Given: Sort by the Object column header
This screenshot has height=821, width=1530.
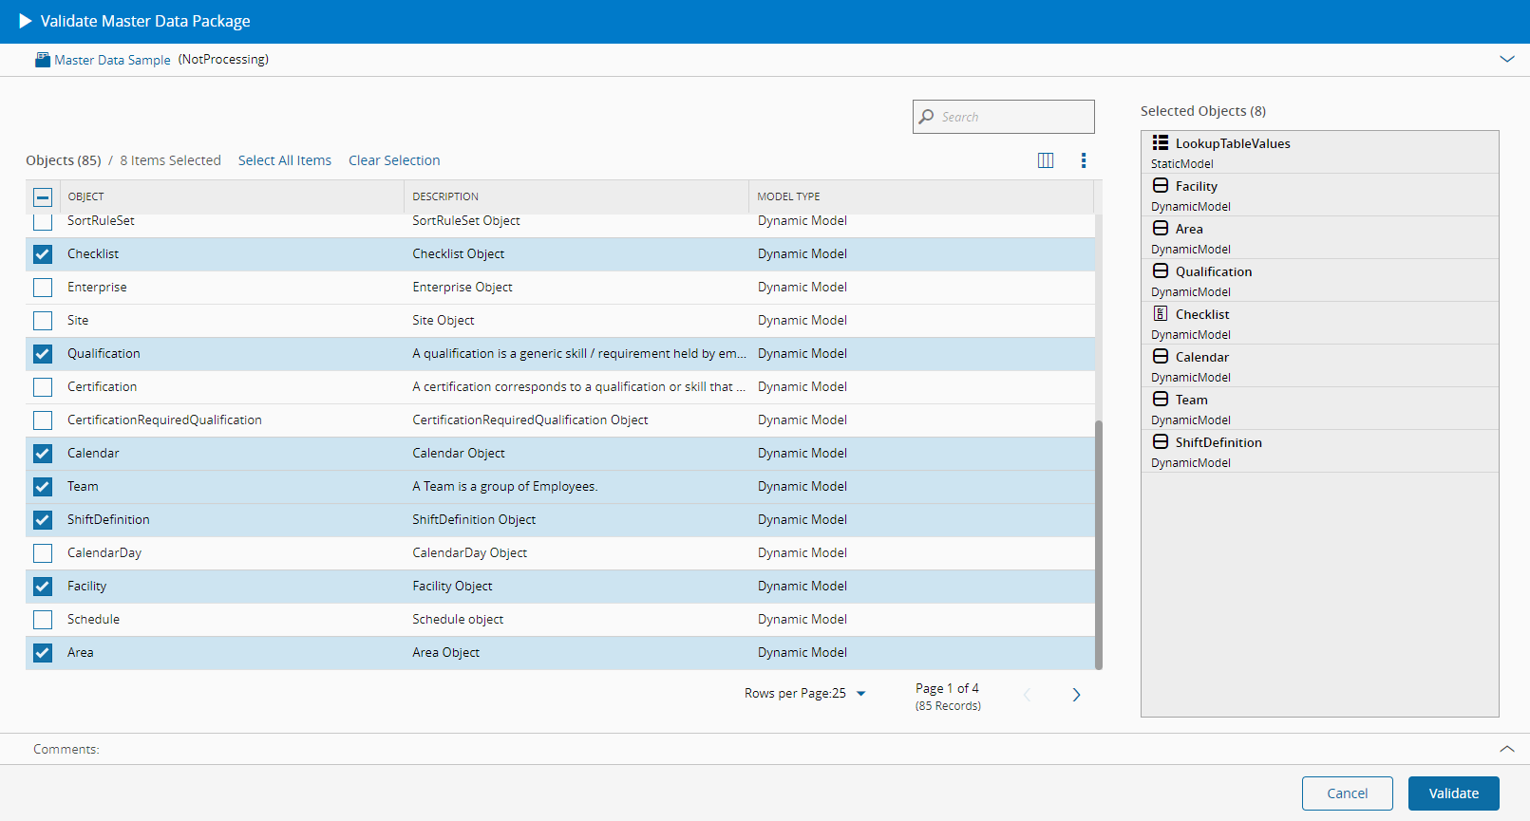Looking at the screenshot, I should (x=85, y=196).
